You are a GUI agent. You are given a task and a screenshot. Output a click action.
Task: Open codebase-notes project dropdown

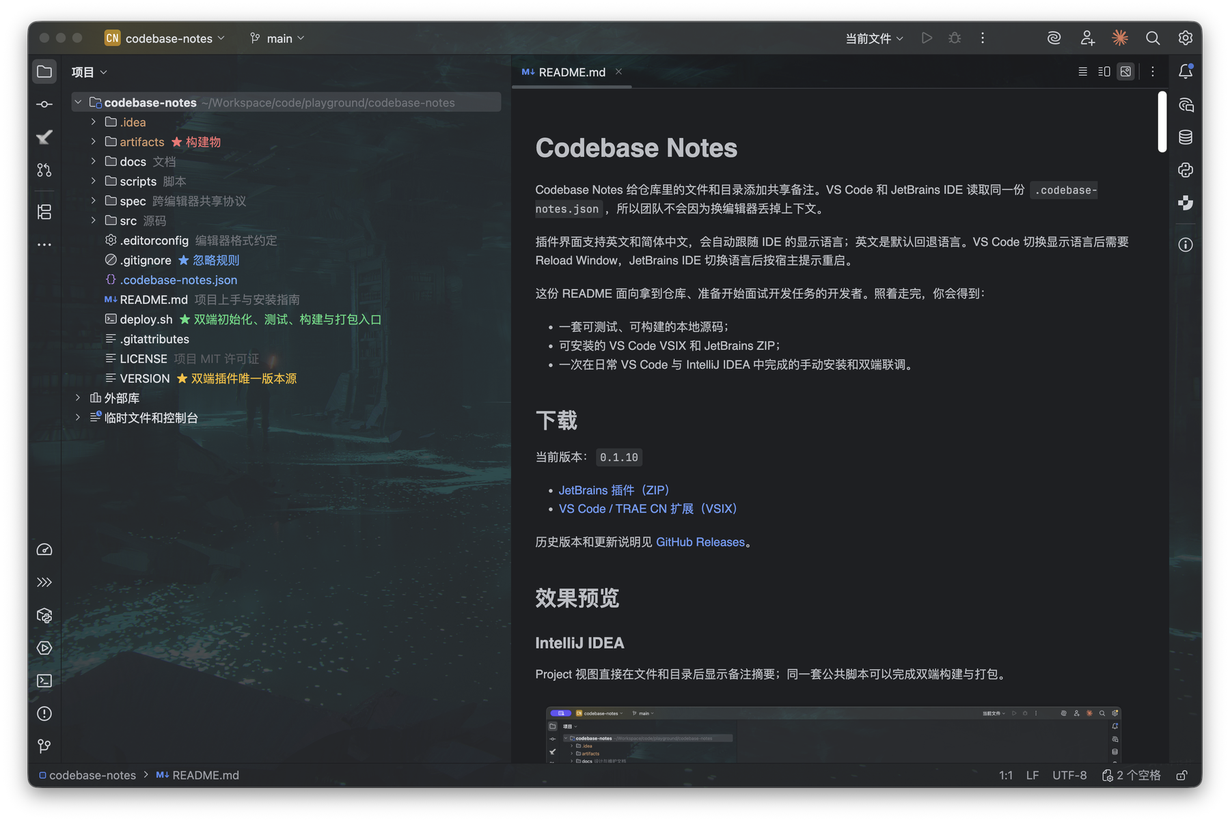point(165,38)
